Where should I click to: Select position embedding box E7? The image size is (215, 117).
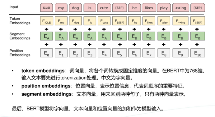pyautogui.click(x=149, y=53)
